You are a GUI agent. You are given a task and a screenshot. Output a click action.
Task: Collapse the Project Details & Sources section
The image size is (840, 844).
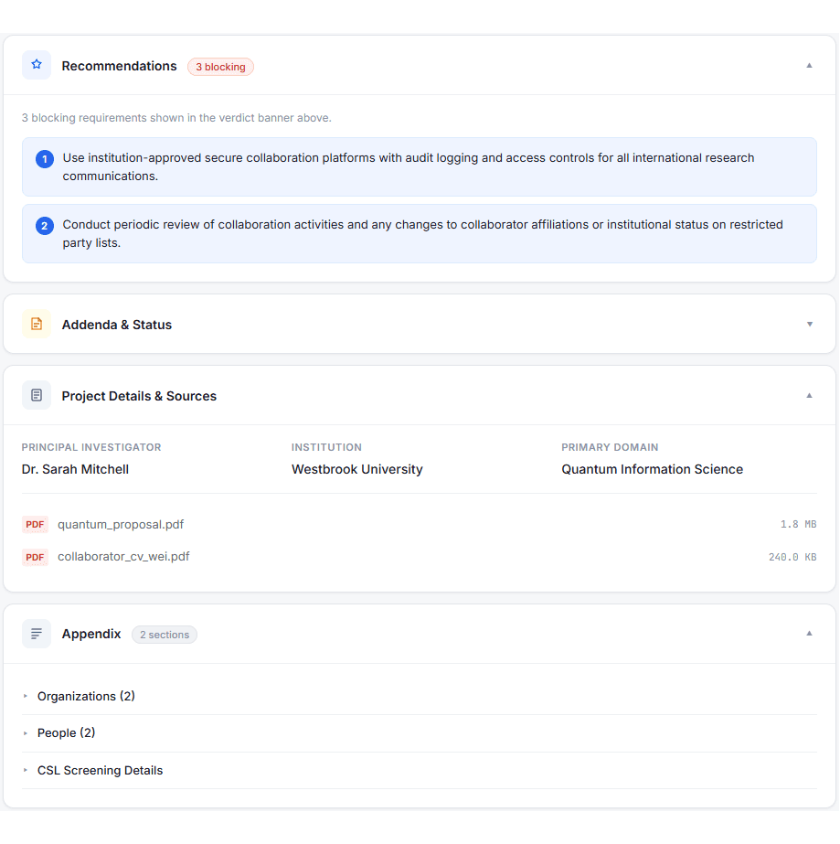(x=809, y=395)
